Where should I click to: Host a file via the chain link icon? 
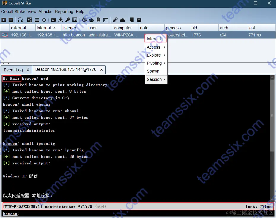(115, 20)
